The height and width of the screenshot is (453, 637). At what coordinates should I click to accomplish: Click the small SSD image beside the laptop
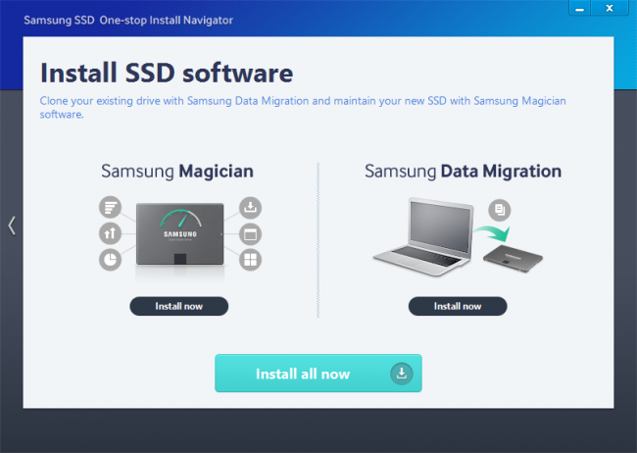(513, 259)
